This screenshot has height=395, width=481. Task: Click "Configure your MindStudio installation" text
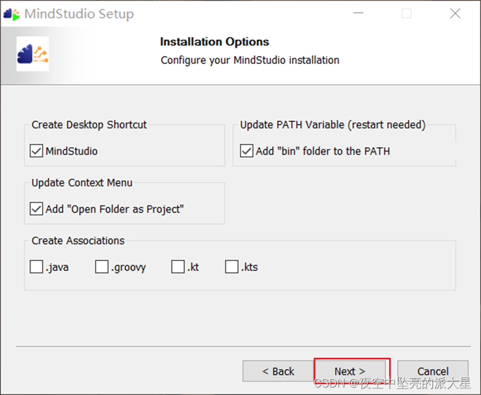tap(250, 61)
